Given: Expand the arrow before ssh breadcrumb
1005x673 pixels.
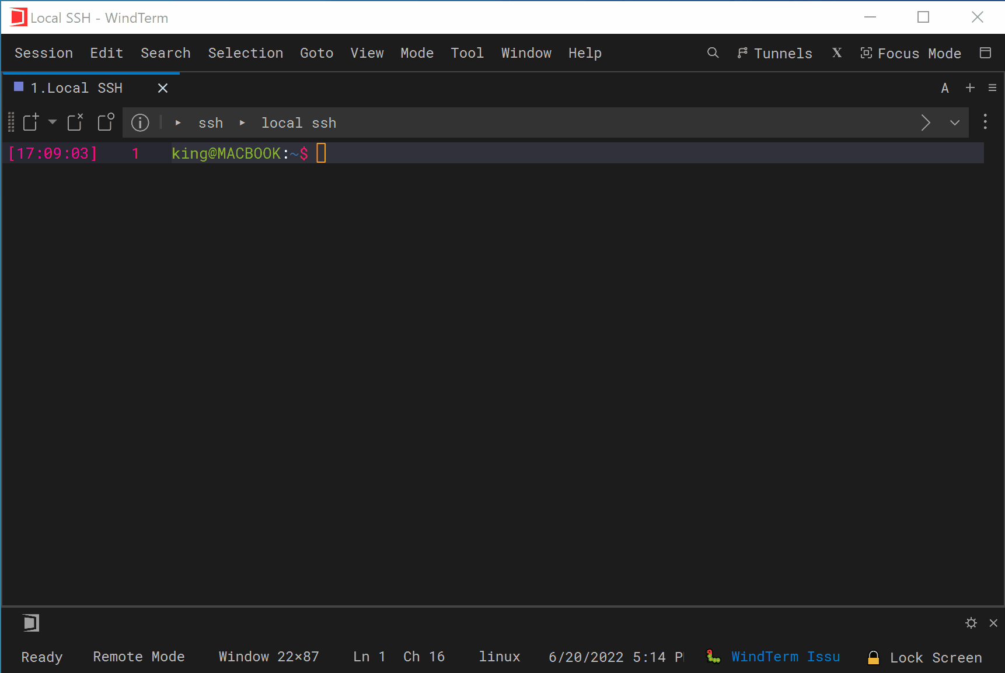Looking at the screenshot, I should (x=178, y=123).
